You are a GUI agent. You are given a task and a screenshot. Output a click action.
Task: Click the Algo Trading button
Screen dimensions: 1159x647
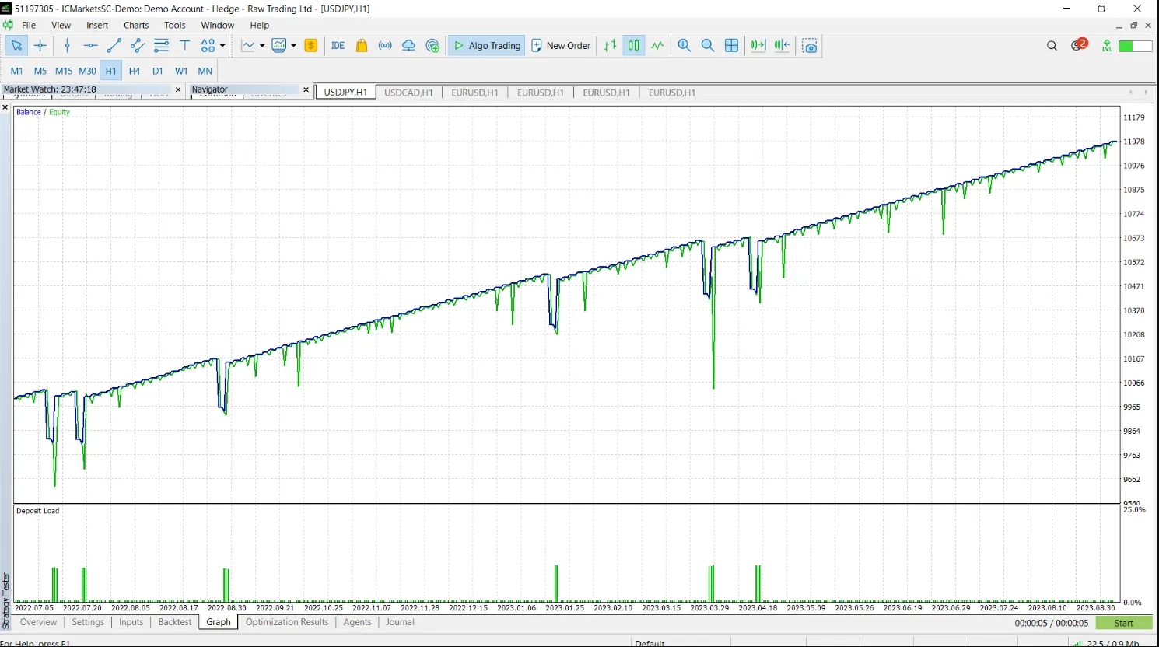[x=487, y=46]
